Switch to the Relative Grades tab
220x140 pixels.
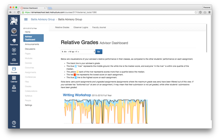(62, 27)
